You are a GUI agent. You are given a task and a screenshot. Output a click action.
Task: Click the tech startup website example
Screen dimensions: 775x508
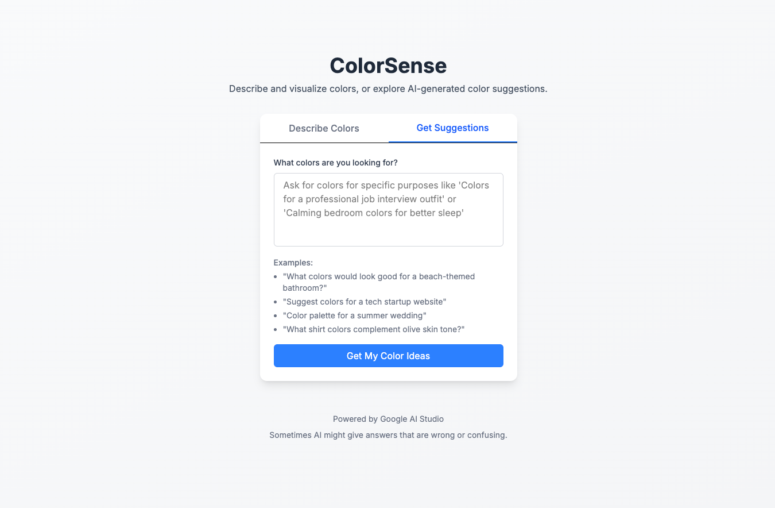365,302
